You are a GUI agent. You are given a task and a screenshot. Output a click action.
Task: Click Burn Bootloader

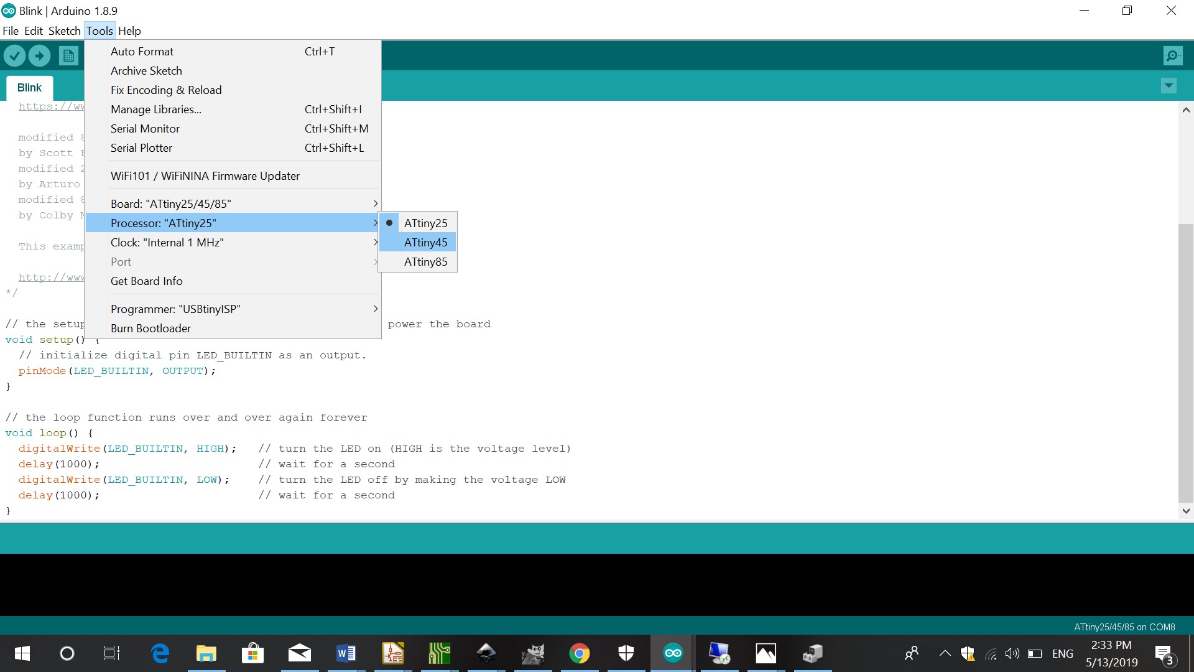[x=150, y=329]
